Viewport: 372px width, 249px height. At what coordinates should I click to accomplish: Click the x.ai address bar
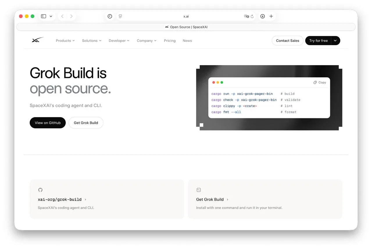(x=186, y=16)
